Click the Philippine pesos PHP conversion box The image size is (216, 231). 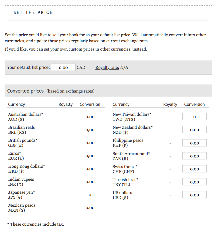click(x=194, y=143)
